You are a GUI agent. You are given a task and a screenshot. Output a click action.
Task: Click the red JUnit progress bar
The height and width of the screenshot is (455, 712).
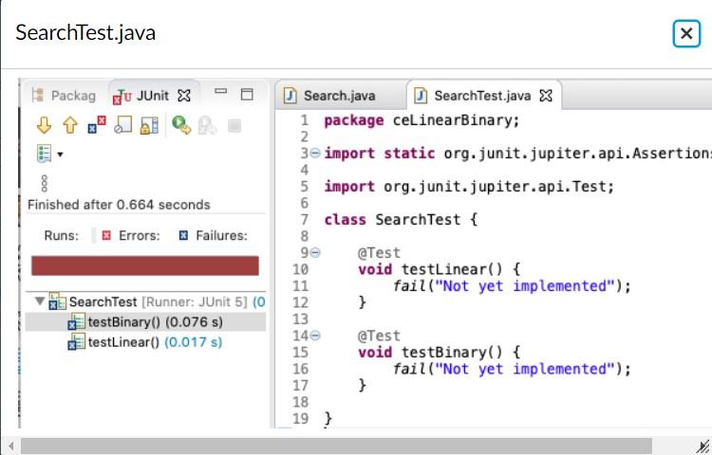pyautogui.click(x=145, y=265)
